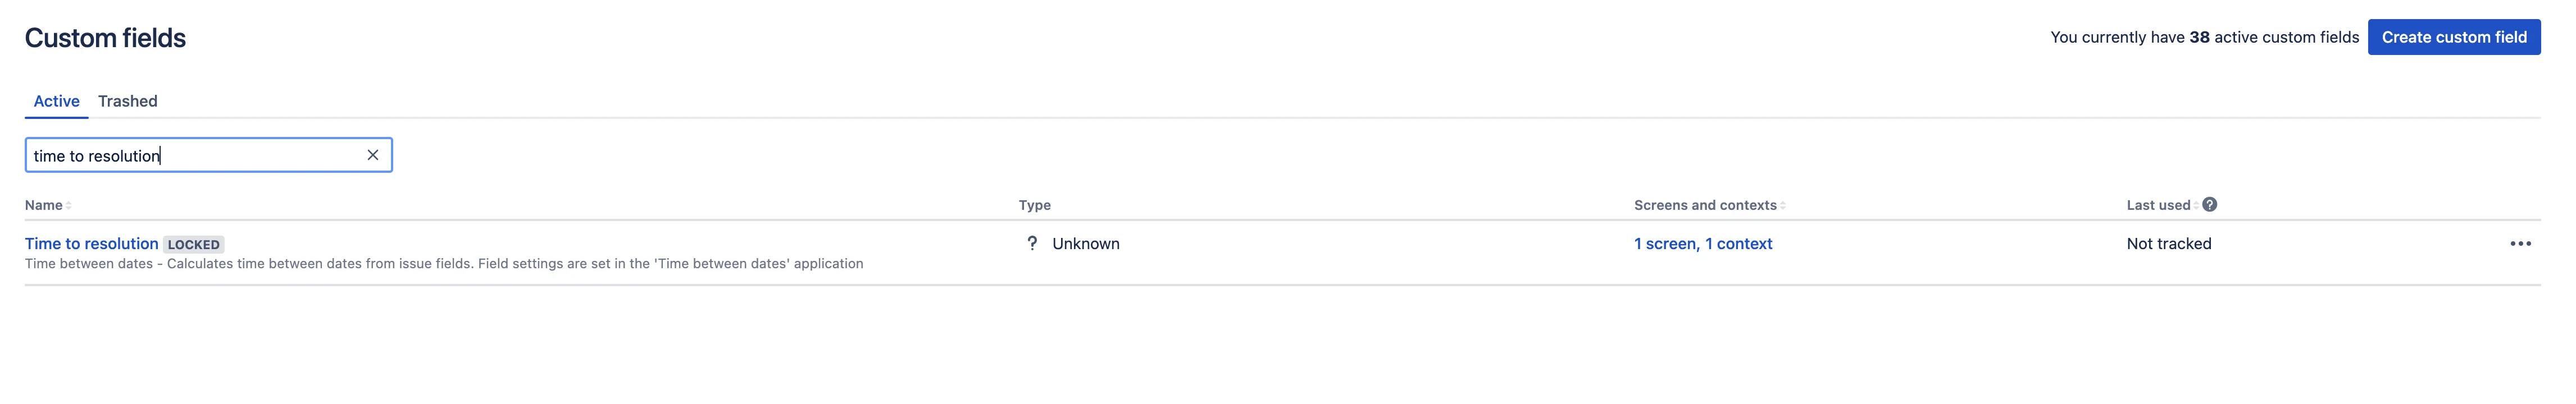Sort by the Screens and contexts column header
2576x404 pixels.
[x=1705, y=205]
